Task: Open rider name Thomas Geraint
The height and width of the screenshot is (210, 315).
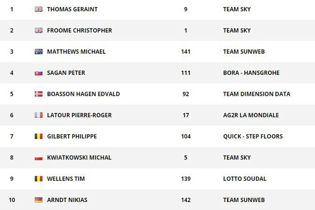Action: 72,9
